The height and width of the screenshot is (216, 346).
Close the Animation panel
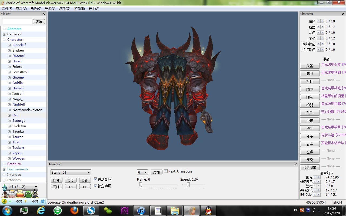click(295, 164)
